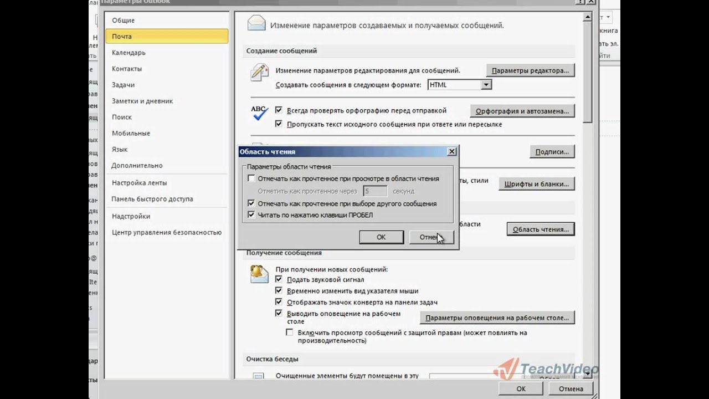Toggle Отображать значок конверта на панели задач
The image size is (709, 399).
point(279,302)
